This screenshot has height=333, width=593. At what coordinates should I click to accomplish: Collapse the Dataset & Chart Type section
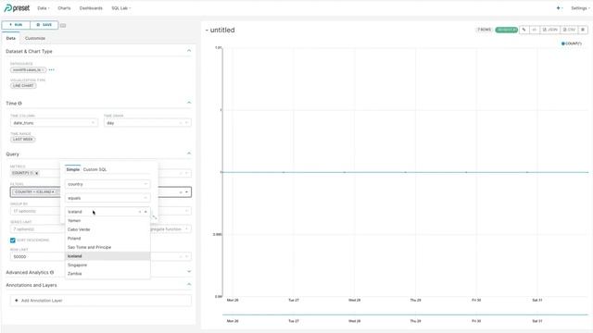[x=189, y=51]
